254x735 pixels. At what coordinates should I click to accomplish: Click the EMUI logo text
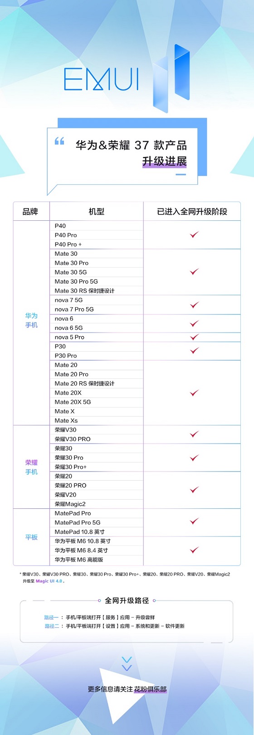(101, 79)
